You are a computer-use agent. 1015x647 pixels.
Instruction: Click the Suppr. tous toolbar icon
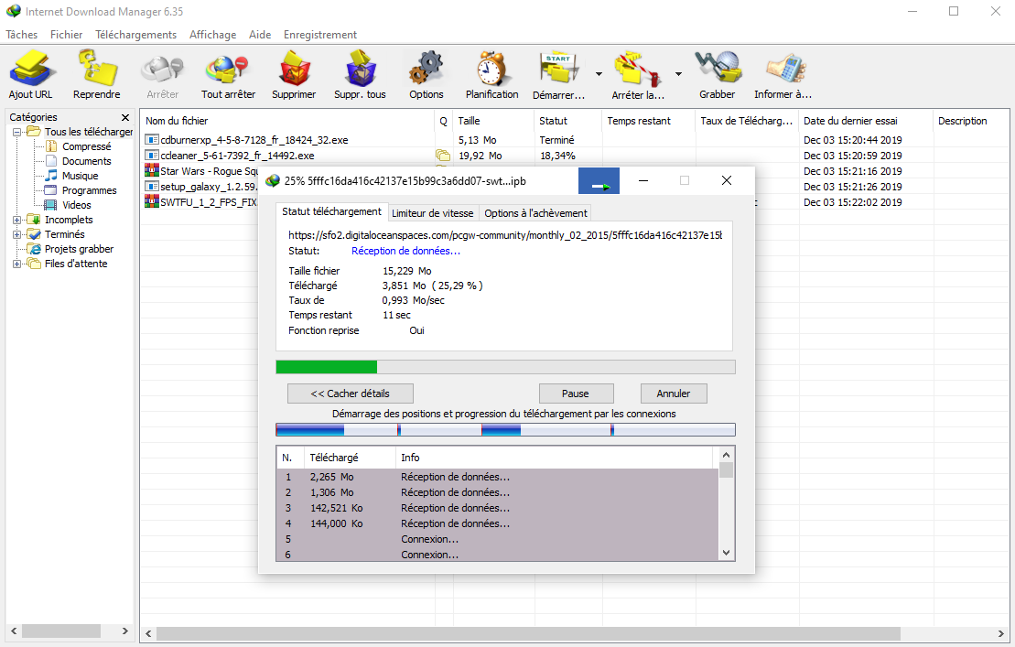click(x=360, y=68)
